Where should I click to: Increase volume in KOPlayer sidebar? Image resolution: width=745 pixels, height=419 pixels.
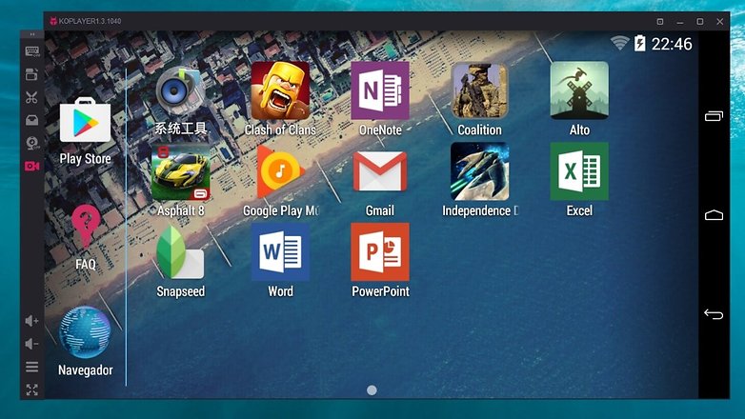[31, 321]
